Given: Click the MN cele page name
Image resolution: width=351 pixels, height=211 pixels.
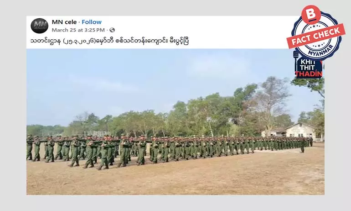Looking at the screenshot, I should tap(64, 22).
